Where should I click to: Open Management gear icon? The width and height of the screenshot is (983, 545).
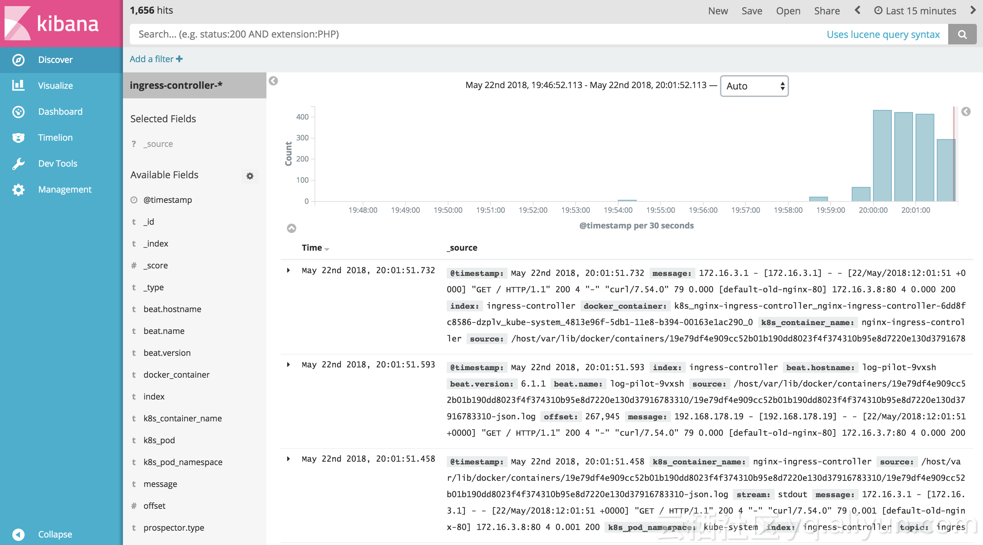(x=18, y=190)
